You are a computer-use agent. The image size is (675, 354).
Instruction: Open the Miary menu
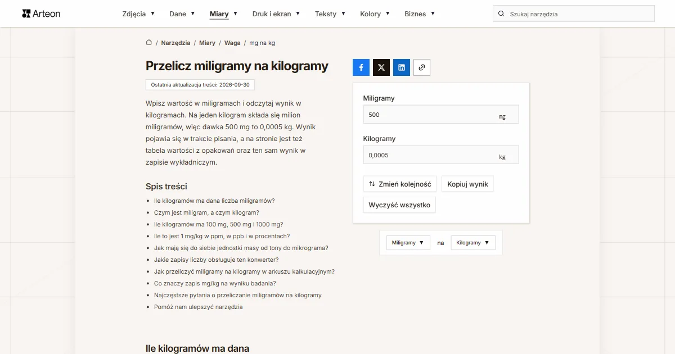[x=223, y=14]
